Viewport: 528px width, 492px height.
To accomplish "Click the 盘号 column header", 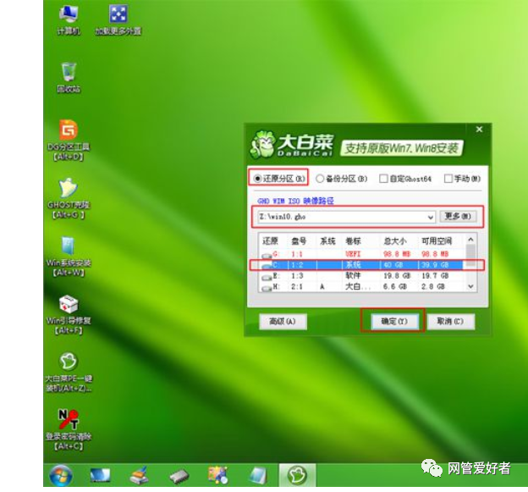I will pos(299,241).
